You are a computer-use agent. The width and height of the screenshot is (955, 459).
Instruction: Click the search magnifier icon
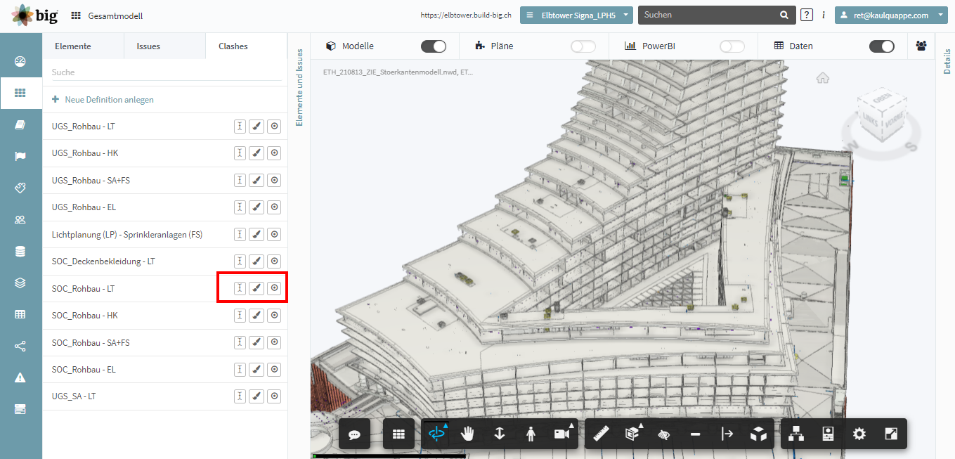pyautogui.click(x=784, y=15)
